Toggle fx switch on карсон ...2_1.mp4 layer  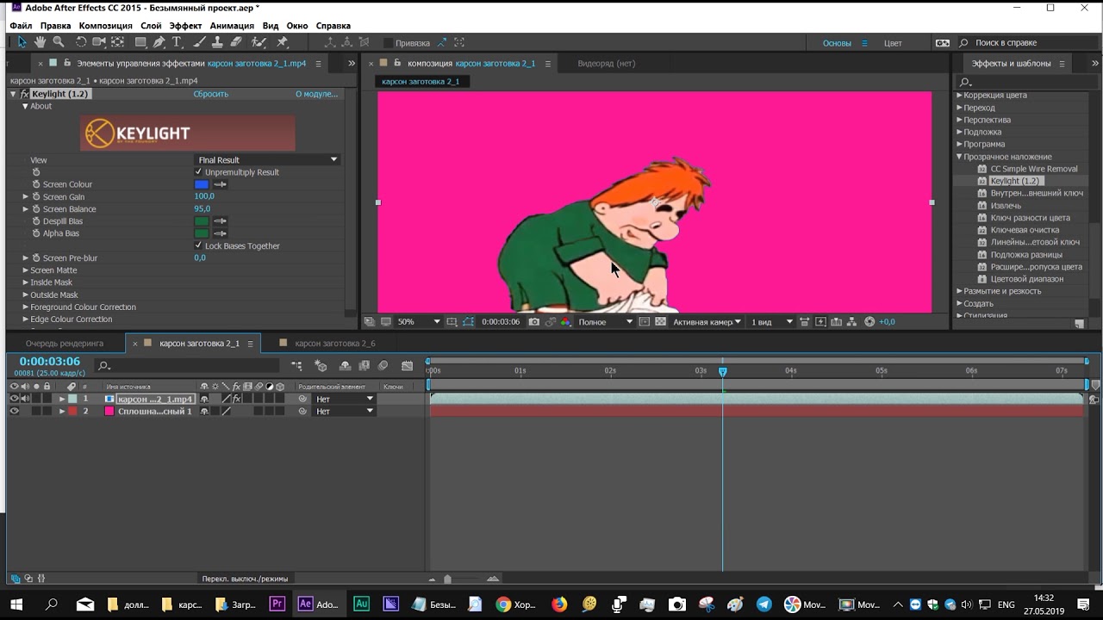237,400
